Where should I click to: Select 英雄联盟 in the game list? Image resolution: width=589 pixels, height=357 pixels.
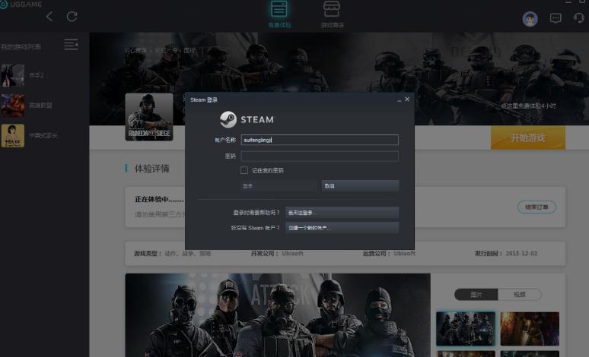pos(27,106)
